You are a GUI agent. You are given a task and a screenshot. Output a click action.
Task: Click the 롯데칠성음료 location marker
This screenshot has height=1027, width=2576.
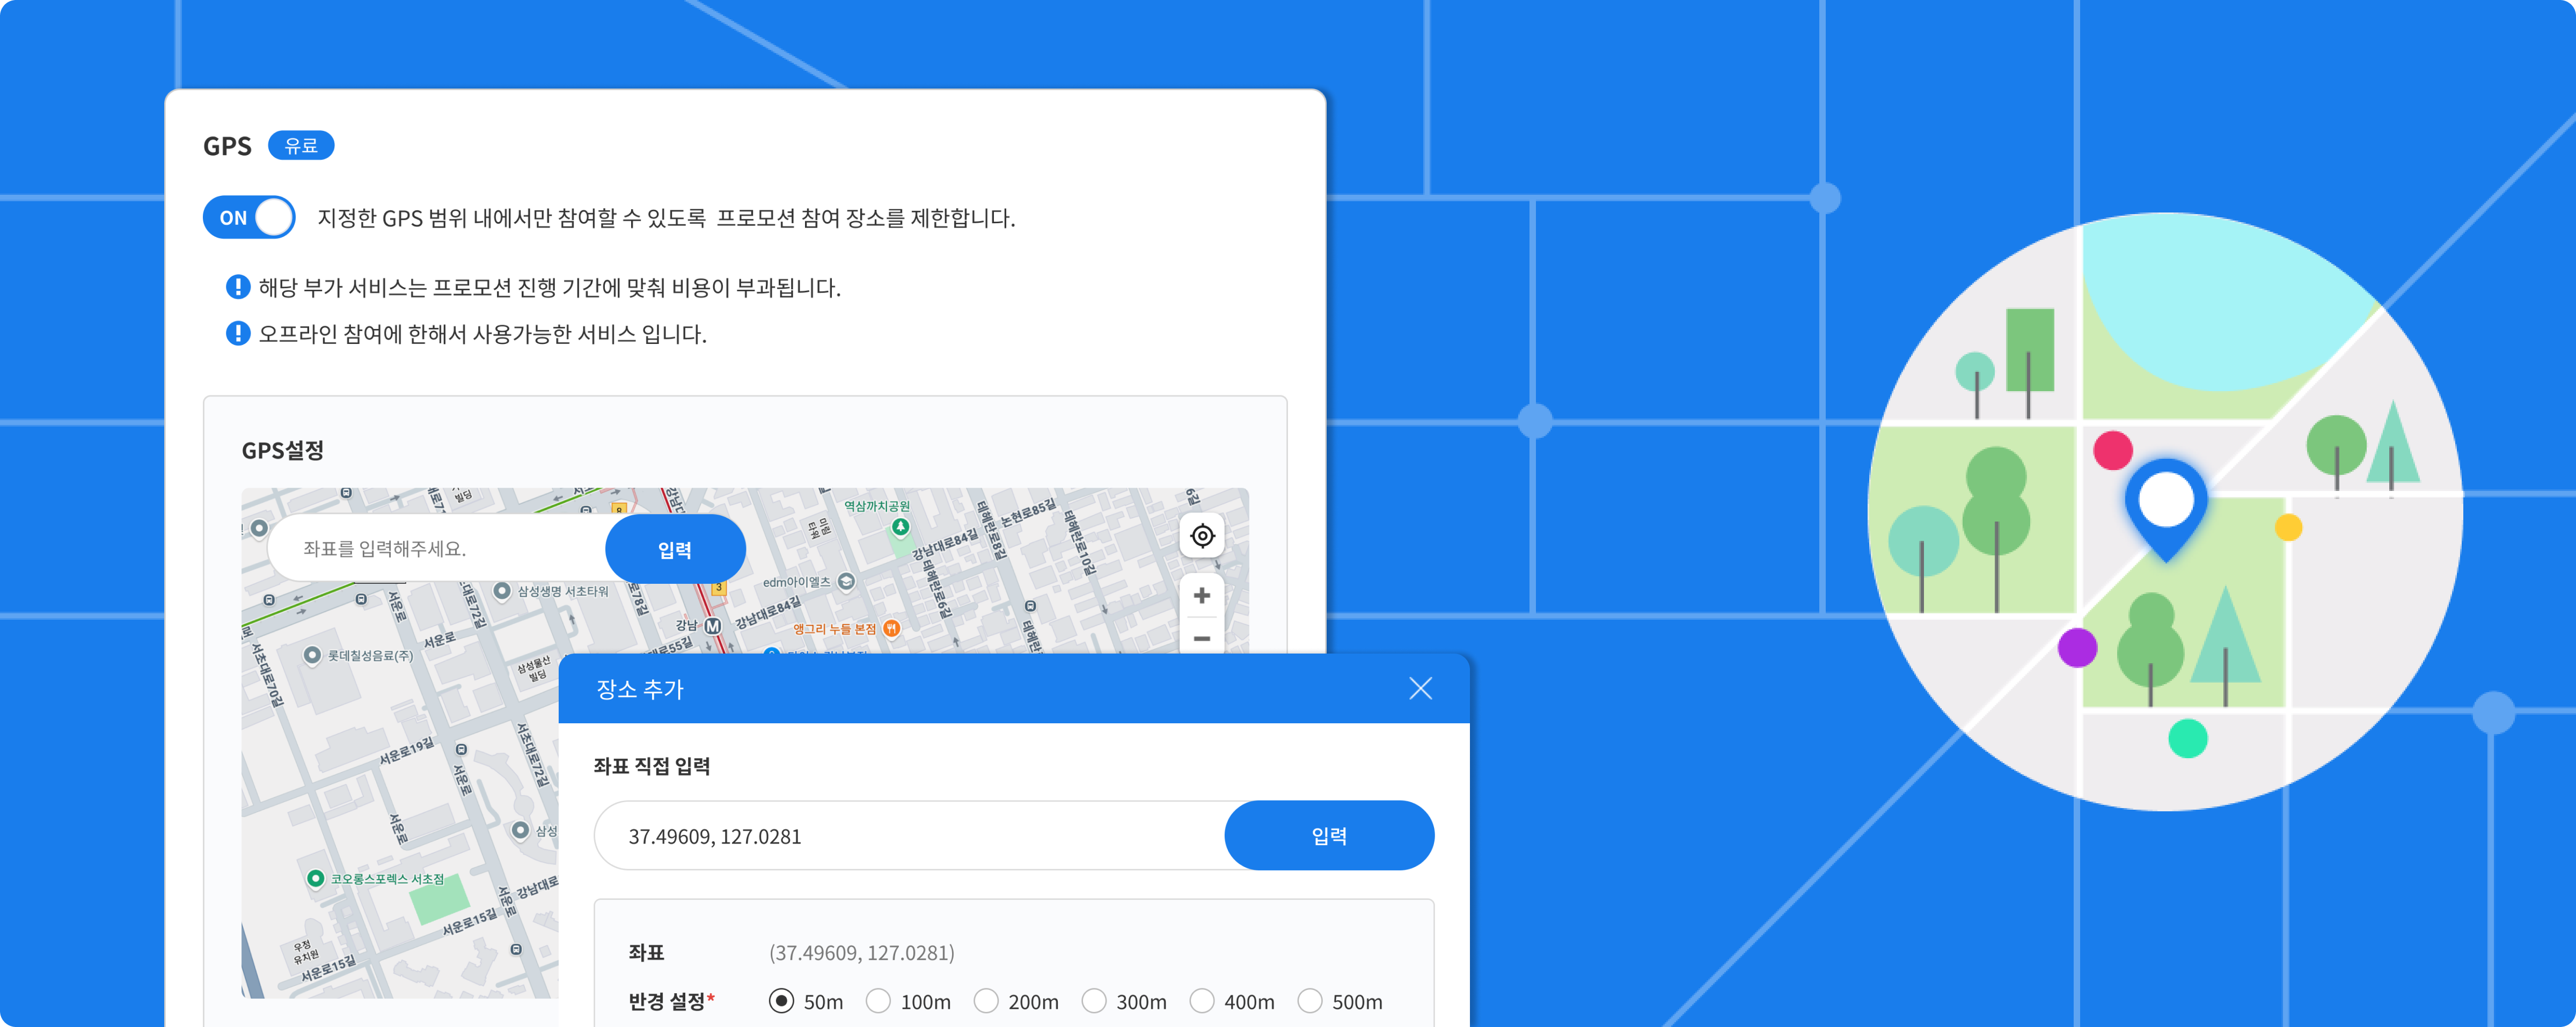click(312, 655)
